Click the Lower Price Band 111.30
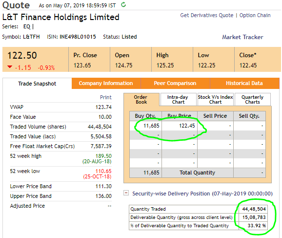This screenshot has width=282, height=238. tap(103, 186)
